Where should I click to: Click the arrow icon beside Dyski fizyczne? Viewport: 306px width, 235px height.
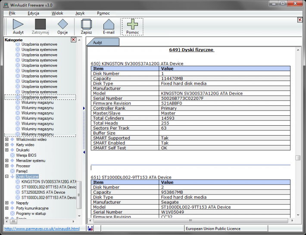coord(12,176)
